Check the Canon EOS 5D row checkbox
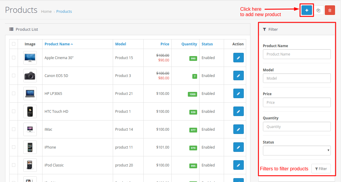The height and width of the screenshot is (182, 341). tap(14, 75)
